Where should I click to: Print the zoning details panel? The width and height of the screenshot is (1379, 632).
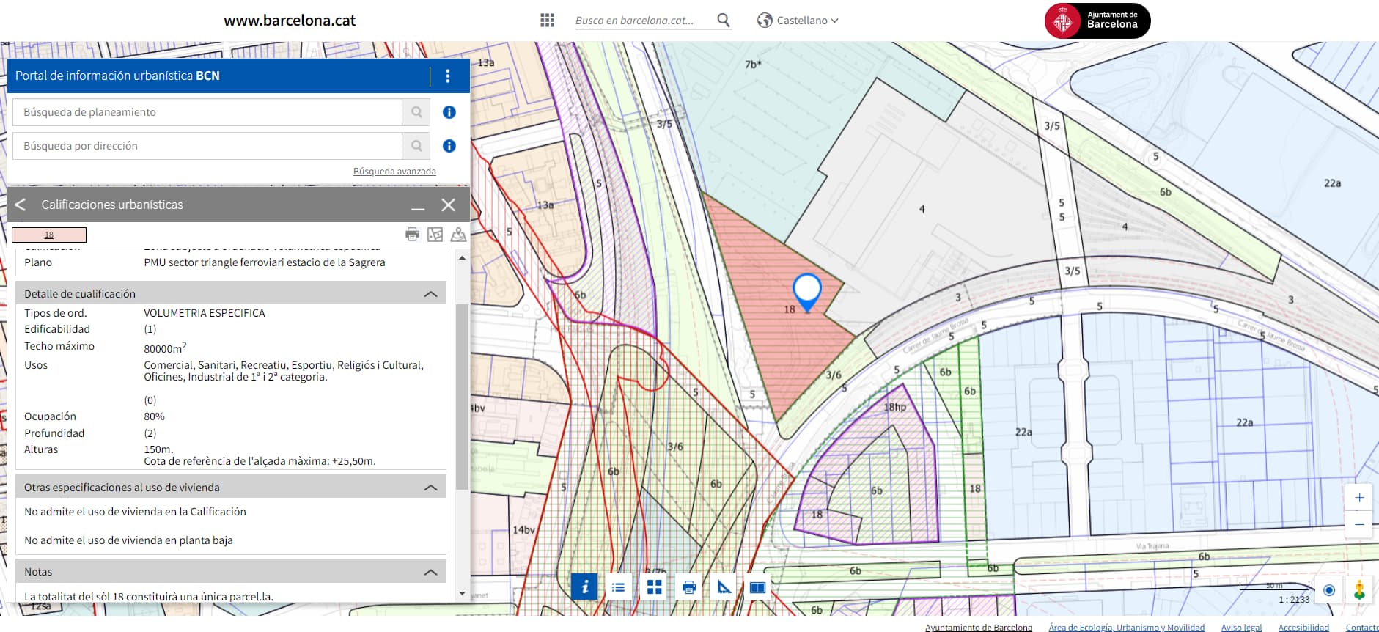[x=412, y=235]
